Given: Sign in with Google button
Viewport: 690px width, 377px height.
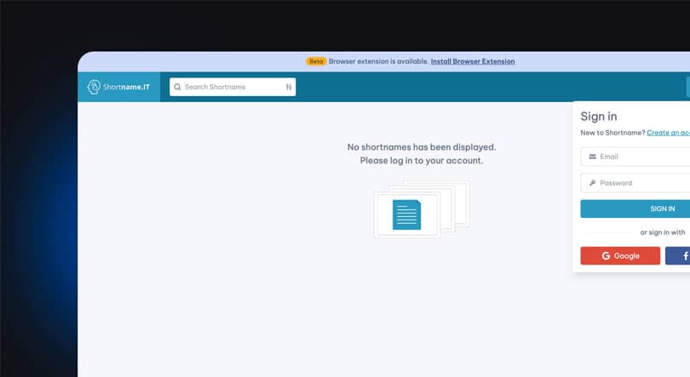Looking at the screenshot, I should click(x=620, y=255).
